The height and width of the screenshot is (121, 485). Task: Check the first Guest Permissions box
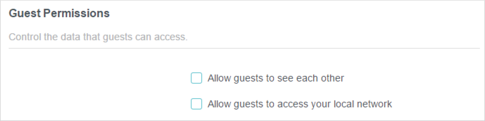click(196, 78)
